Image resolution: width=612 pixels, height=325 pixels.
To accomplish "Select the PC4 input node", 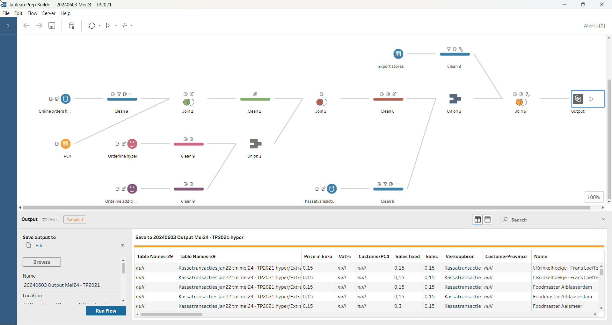I will point(66,144).
